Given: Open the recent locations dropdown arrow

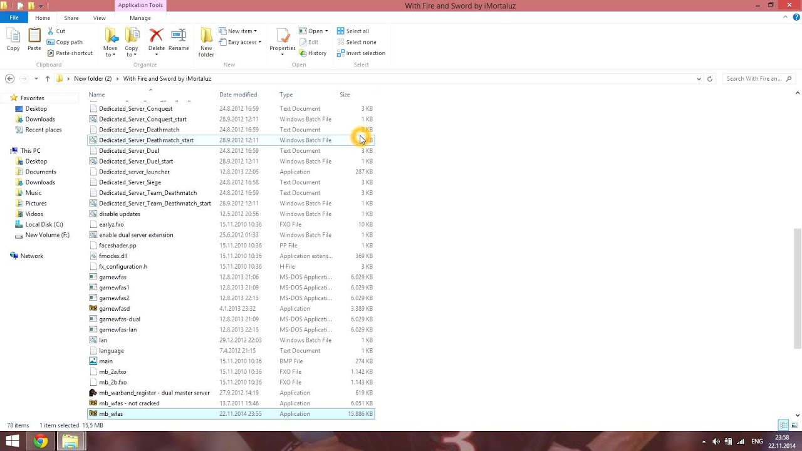Looking at the screenshot, I should pos(36,79).
